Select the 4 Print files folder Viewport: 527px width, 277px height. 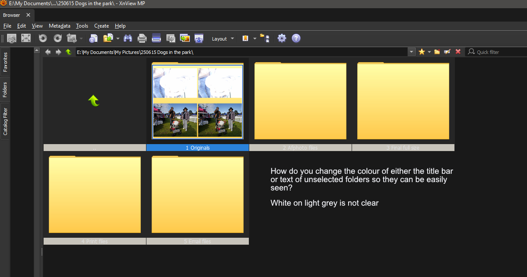click(x=95, y=194)
